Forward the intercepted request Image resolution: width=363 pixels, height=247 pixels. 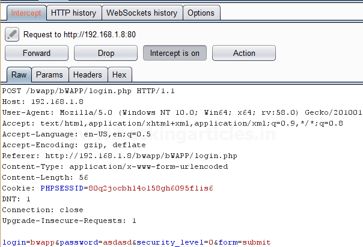click(37, 53)
